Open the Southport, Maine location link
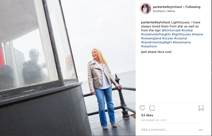This screenshot has height=136, width=212. point(164,11)
